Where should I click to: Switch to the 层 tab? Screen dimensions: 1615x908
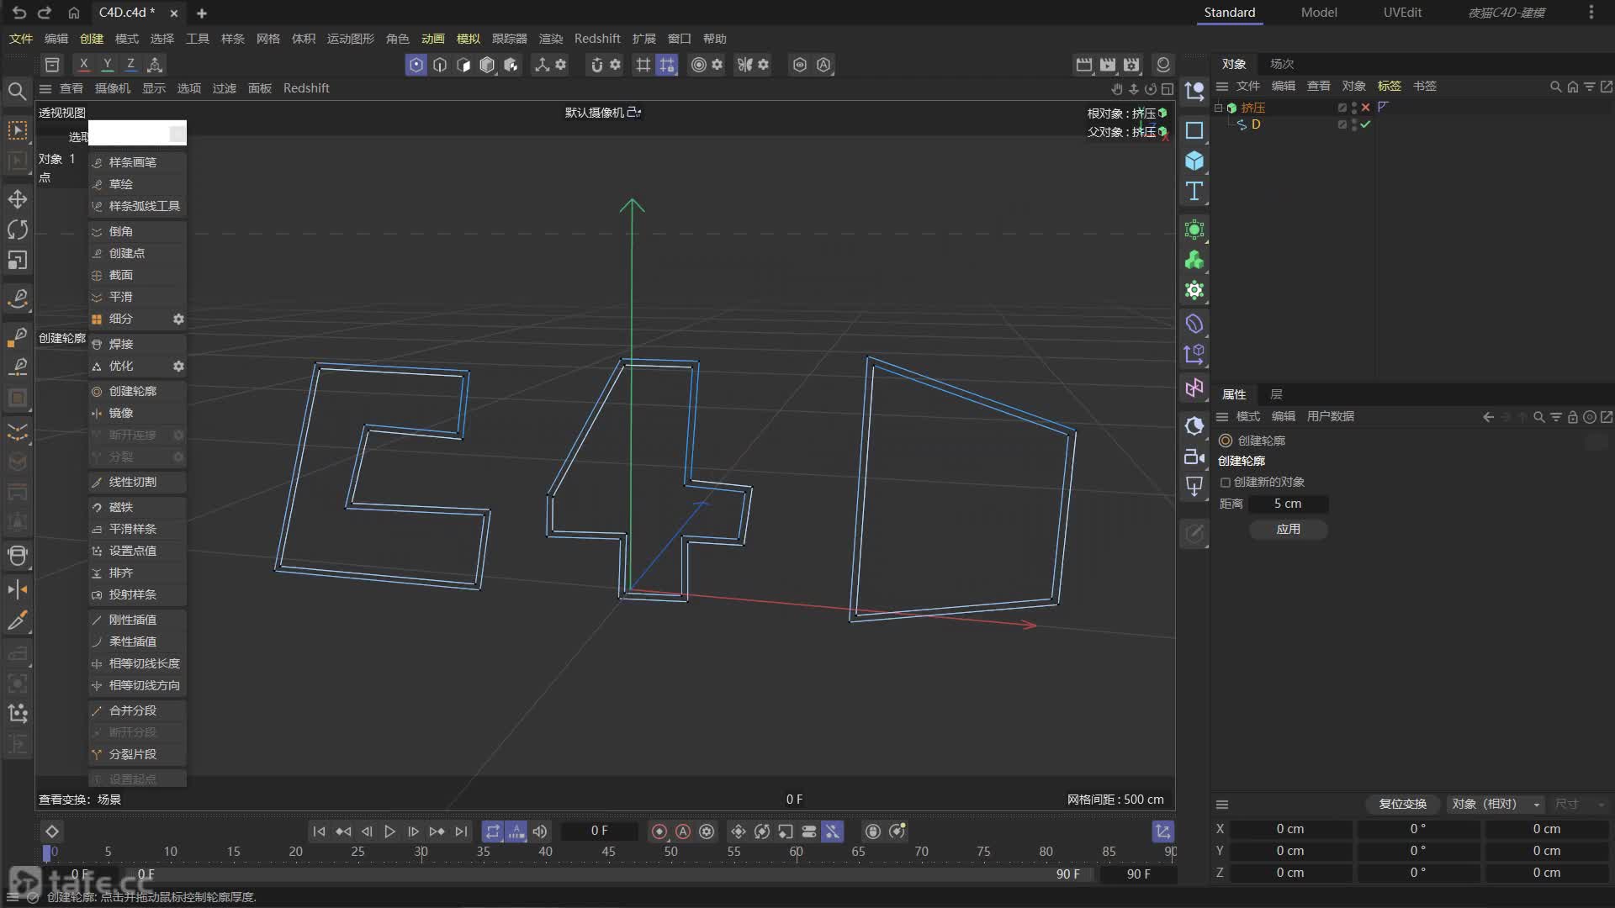1276,394
